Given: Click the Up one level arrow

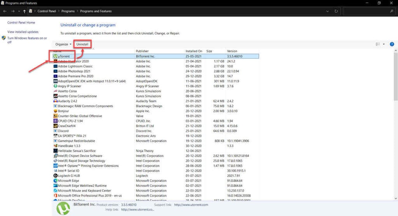Looking at the screenshot, I should coord(24,11).
